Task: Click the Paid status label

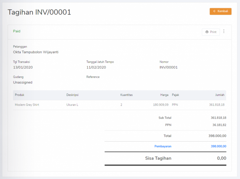Action: coord(17,31)
